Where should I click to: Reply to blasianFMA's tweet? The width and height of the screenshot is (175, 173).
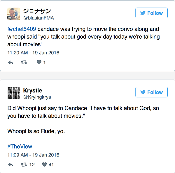point(10,62)
